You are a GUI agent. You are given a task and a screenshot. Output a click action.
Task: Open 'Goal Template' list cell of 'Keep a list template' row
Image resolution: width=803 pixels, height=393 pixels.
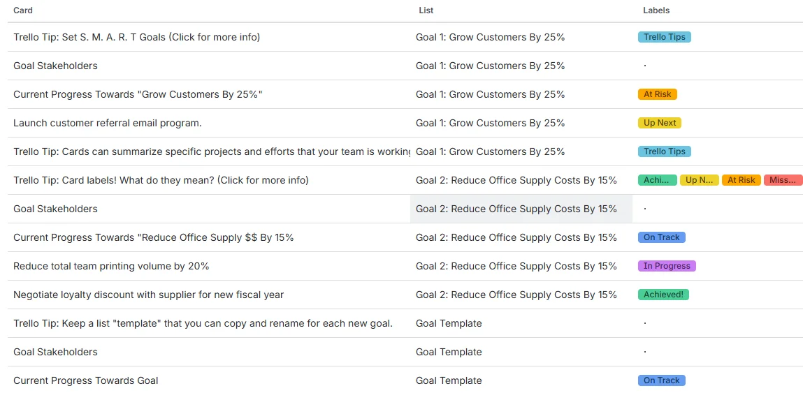coord(449,323)
